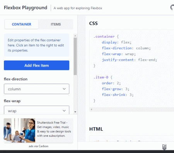Image resolution: width=174 pixels, height=153 pixels.
Task: Click the flex-wrap label
Action: tap(12, 101)
